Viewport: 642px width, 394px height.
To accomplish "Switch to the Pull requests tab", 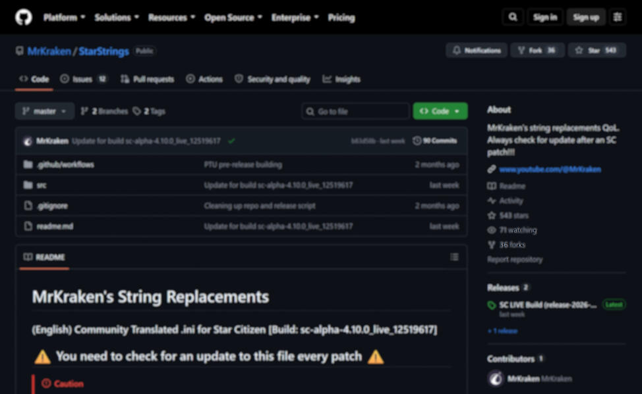I will point(148,79).
